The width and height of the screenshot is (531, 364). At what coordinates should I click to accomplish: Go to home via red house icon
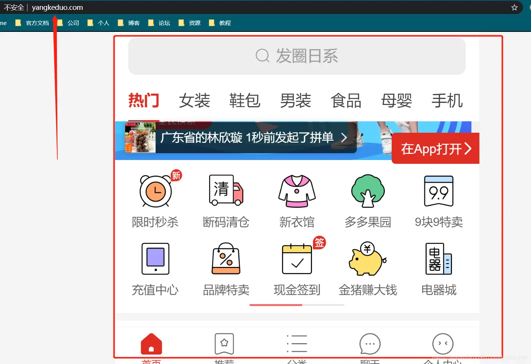coord(151,344)
